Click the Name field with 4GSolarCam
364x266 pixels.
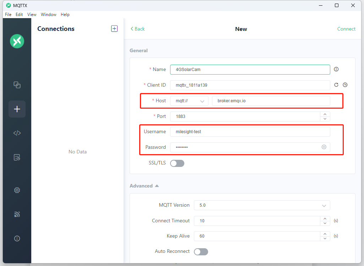(250, 70)
